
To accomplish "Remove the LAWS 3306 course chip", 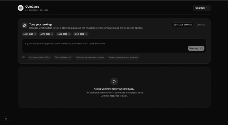I will tap(69, 34).
